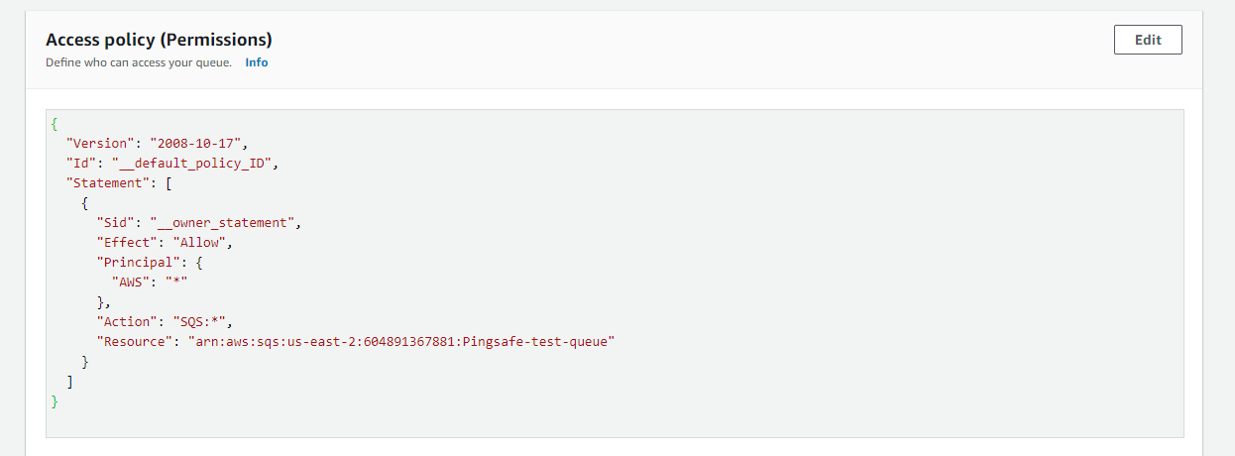The width and height of the screenshot is (1235, 456).
Task: Click the "Resource" key in the statement
Action: [x=138, y=342]
